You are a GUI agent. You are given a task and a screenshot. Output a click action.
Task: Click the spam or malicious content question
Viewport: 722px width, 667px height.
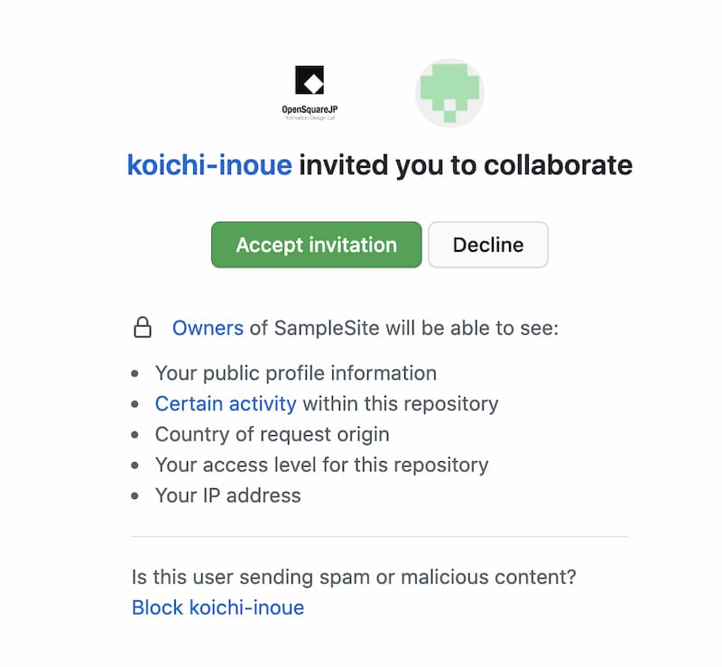pos(354,576)
